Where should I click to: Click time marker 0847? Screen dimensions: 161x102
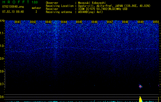(x=110, y=22)
